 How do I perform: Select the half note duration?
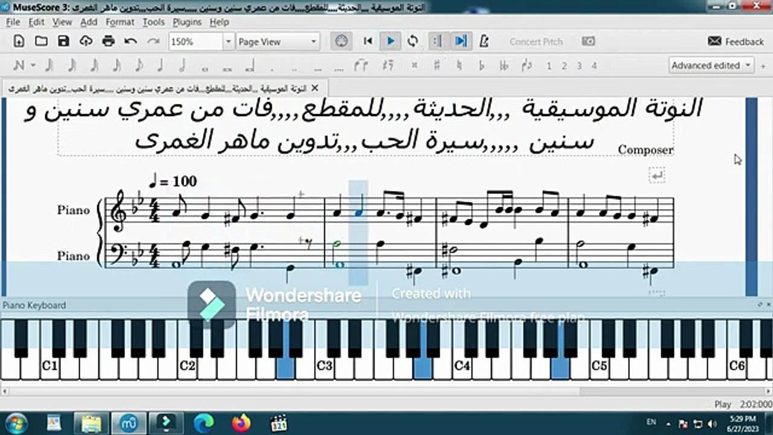tap(182, 65)
